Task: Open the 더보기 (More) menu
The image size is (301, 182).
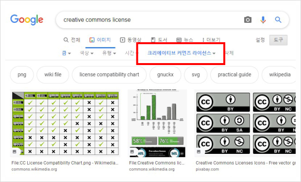Action: click(211, 40)
